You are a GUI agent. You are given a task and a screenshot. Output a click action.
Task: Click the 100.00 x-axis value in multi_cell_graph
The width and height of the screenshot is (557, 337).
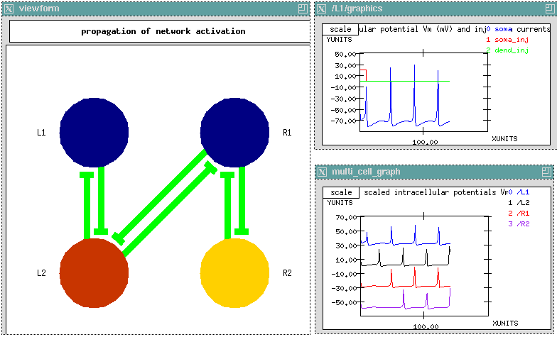click(x=426, y=327)
